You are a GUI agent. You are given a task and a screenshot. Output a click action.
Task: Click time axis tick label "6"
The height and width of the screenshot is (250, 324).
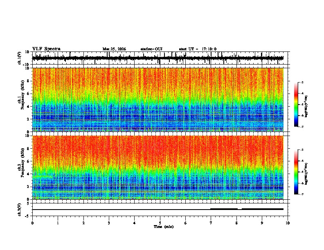point(185,223)
